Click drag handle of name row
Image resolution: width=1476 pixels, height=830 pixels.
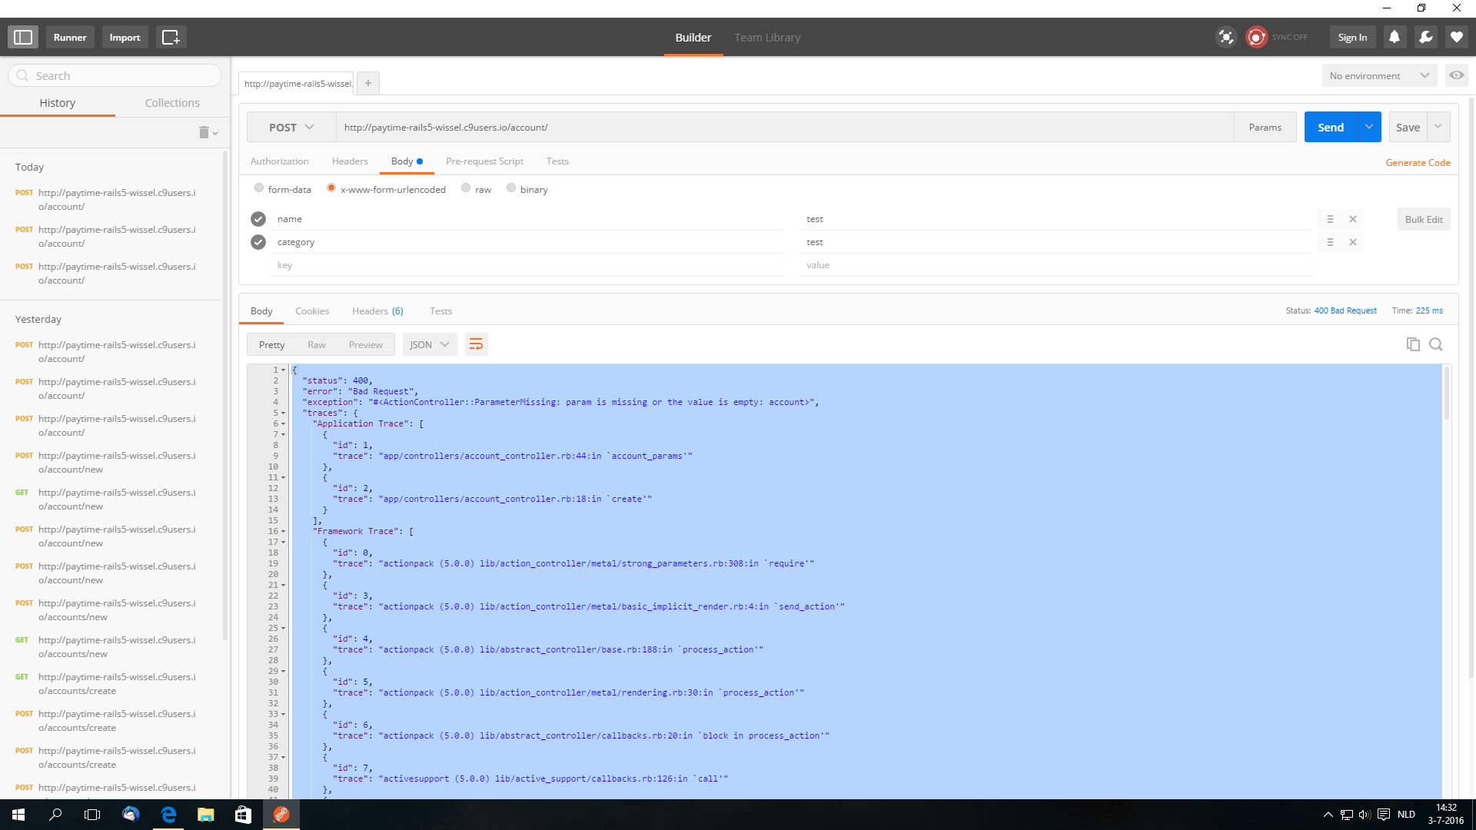(1330, 219)
